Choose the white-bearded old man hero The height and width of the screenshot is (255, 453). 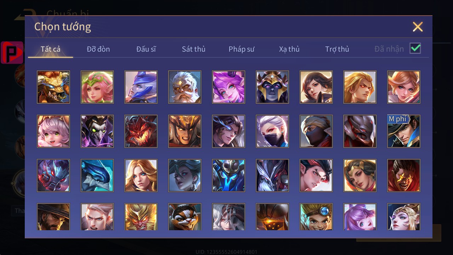coord(185,87)
